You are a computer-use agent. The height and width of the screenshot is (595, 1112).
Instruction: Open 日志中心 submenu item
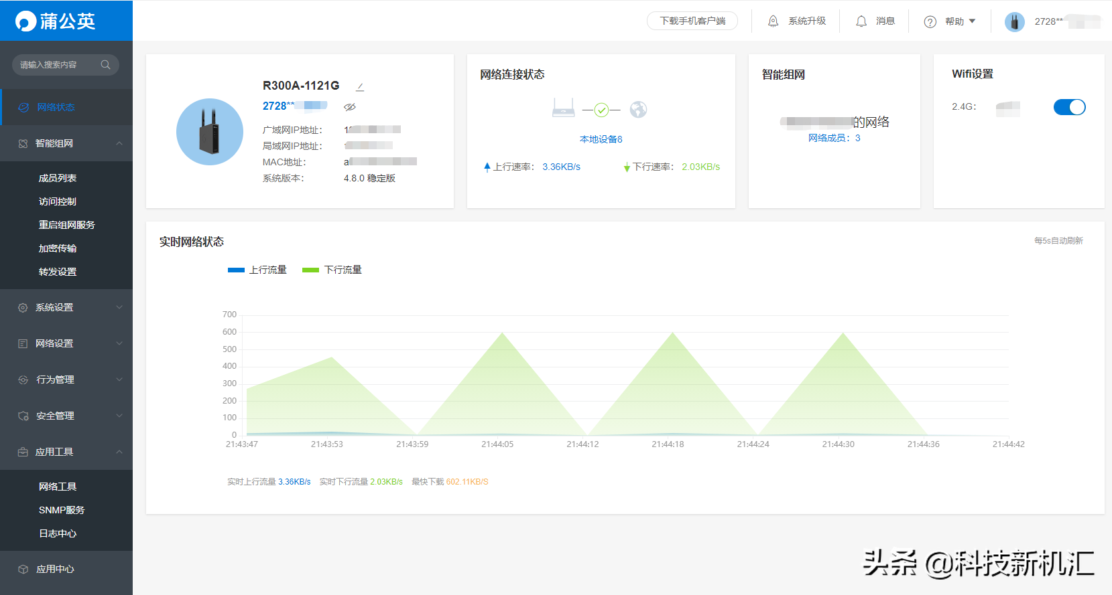tap(58, 533)
